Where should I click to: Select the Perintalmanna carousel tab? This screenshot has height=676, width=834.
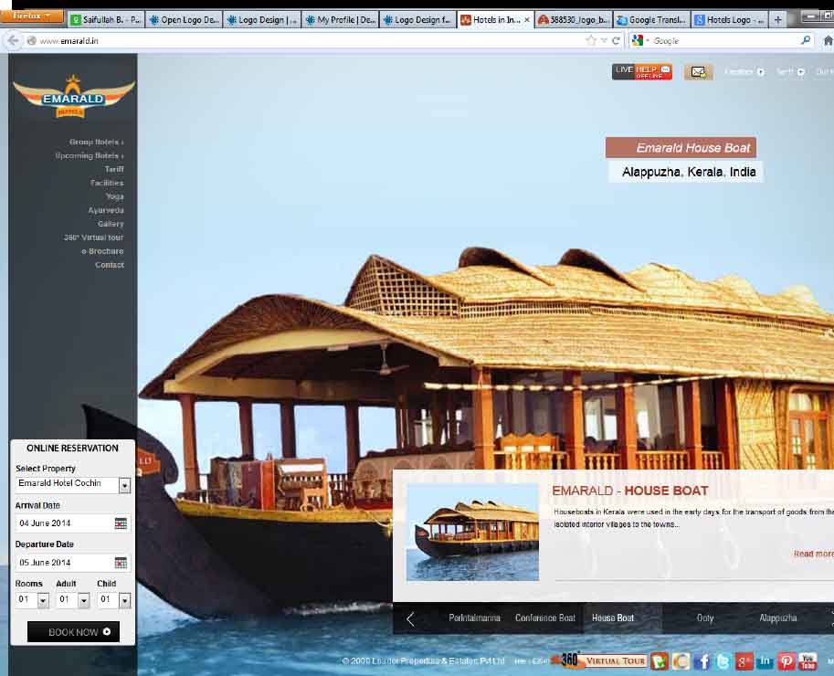click(x=474, y=618)
